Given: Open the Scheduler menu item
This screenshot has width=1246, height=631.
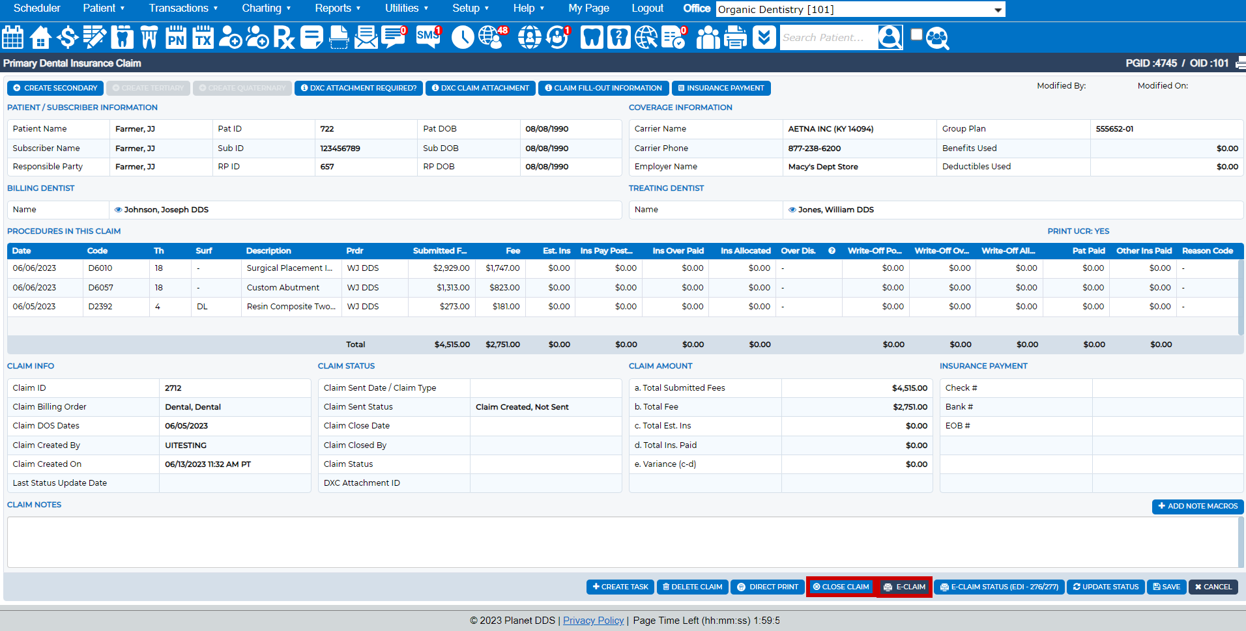Looking at the screenshot, I should [x=36, y=8].
